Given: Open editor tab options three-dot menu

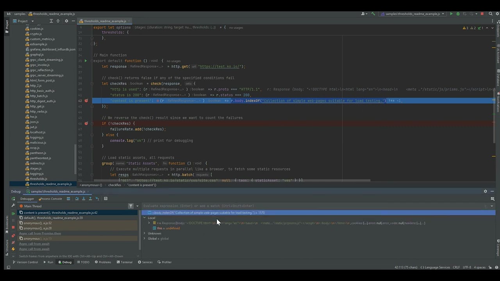Looking at the screenshot, I should coord(492,21).
